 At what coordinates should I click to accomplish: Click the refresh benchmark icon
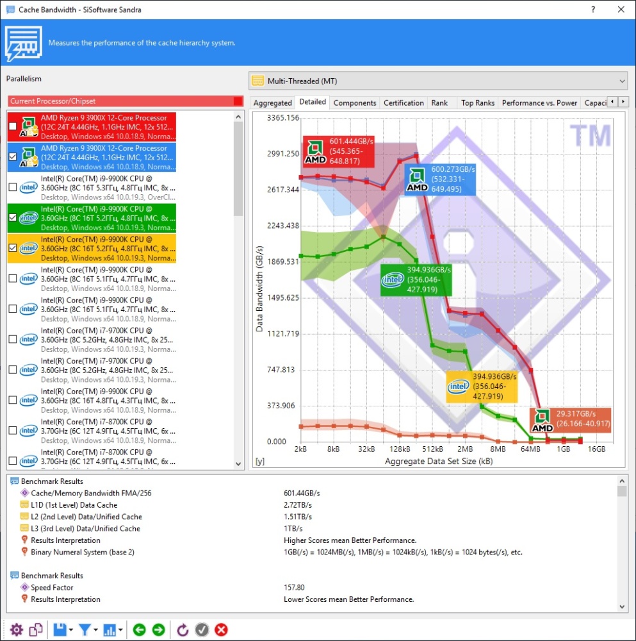click(183, 629)
